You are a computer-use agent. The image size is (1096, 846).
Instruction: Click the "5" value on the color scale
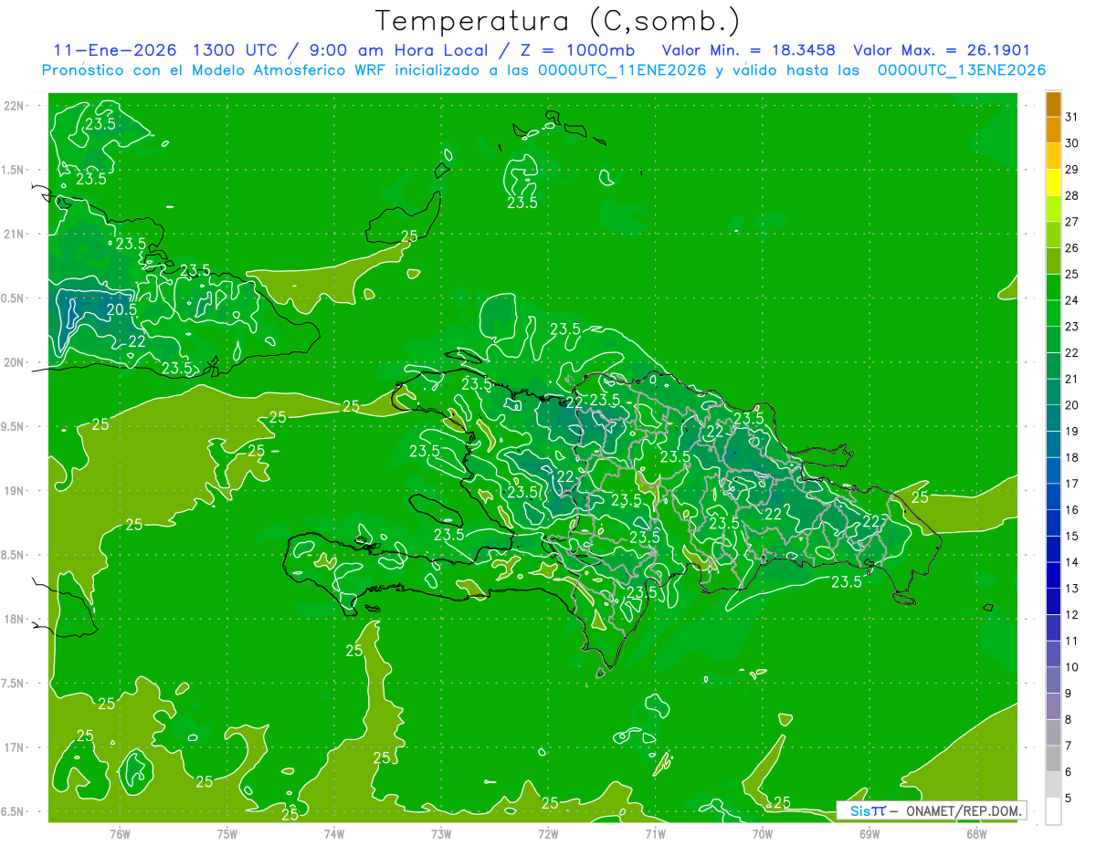click(x=1069, y=799)
